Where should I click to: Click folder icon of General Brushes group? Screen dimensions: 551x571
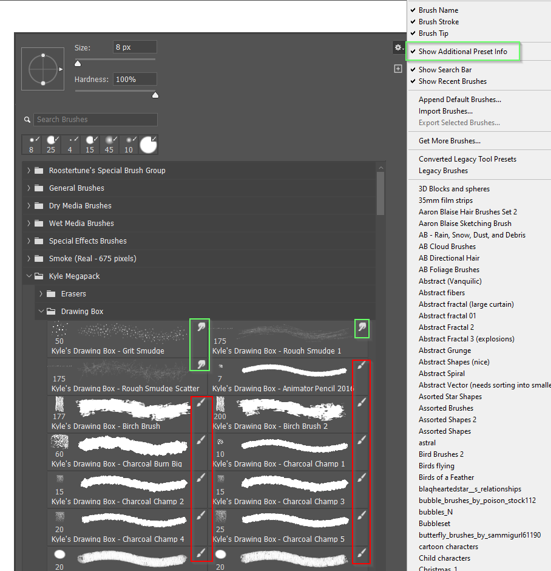click(39, 188)
